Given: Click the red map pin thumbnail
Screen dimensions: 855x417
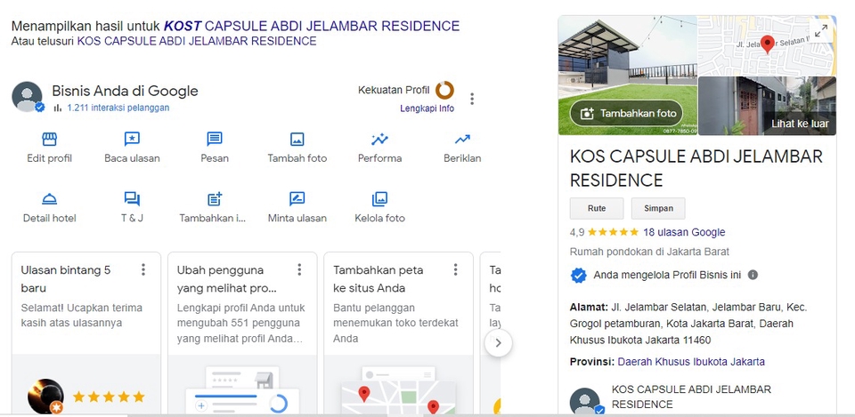Looking at the screenshot, I should click(767, 45).
